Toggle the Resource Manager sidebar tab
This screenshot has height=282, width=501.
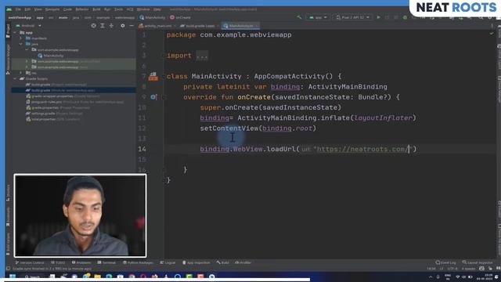pos(8,60)
